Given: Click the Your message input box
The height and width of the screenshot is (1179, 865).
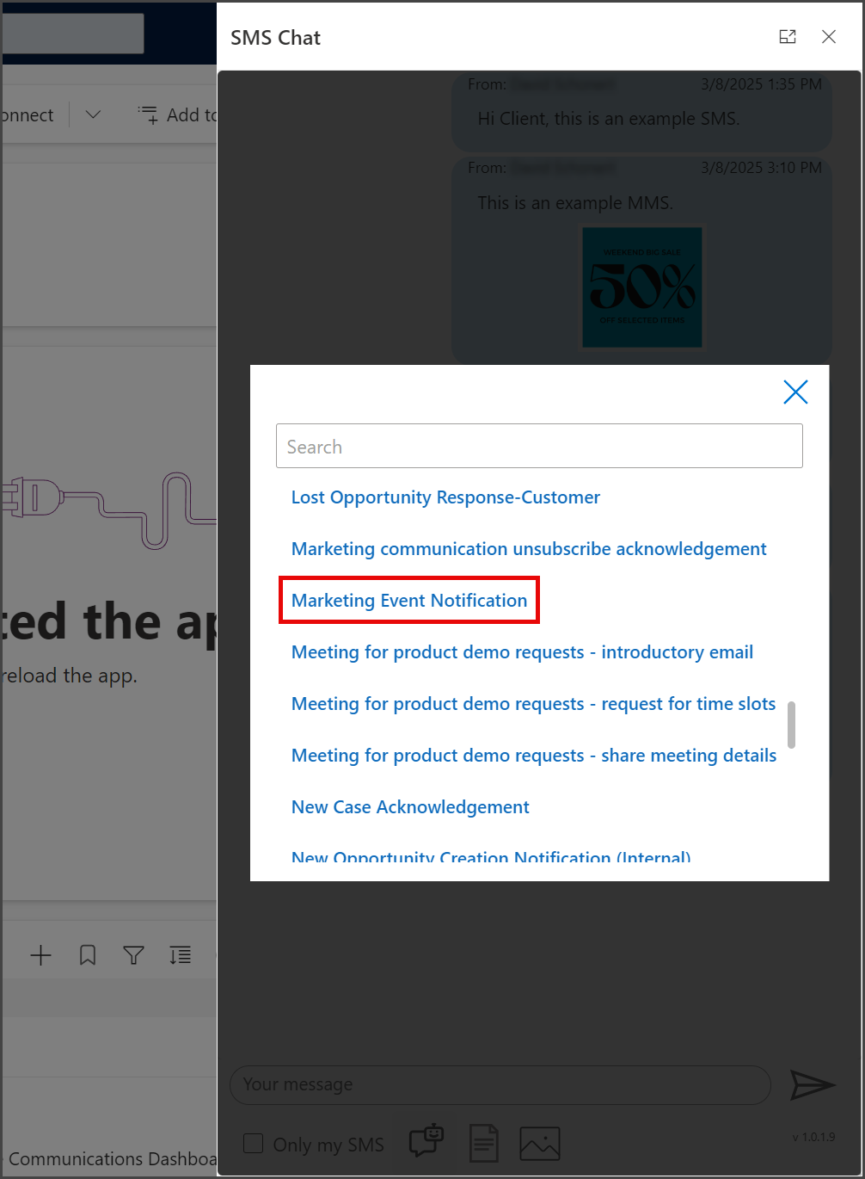Looking at the screenshot, I should [x=500, y=1084].
